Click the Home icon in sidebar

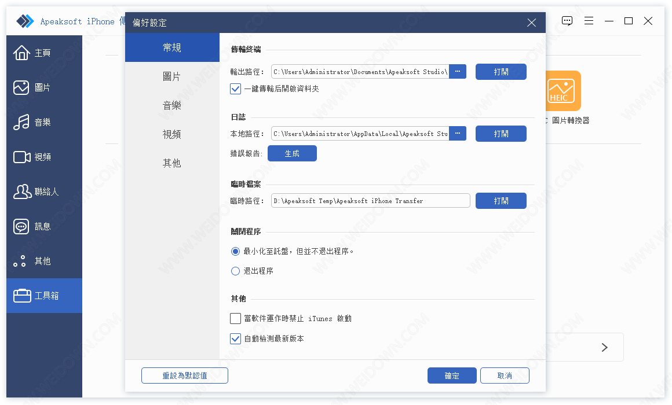click(21, 53)
